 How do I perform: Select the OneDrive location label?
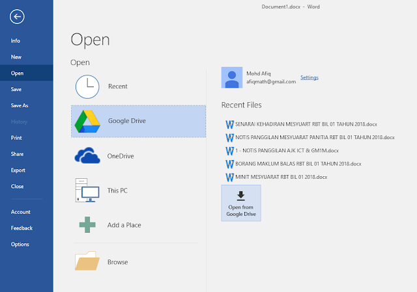pyautogui.click(x=121, y=156)
